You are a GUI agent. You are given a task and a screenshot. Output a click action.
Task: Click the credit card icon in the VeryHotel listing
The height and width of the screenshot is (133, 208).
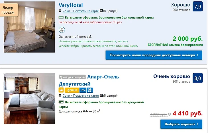[61, 17]
